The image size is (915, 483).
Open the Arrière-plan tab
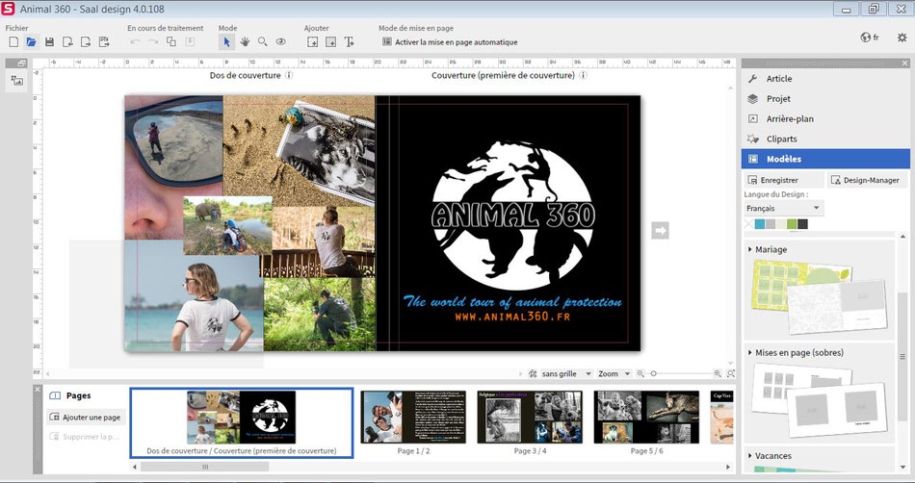pos(825,119)
